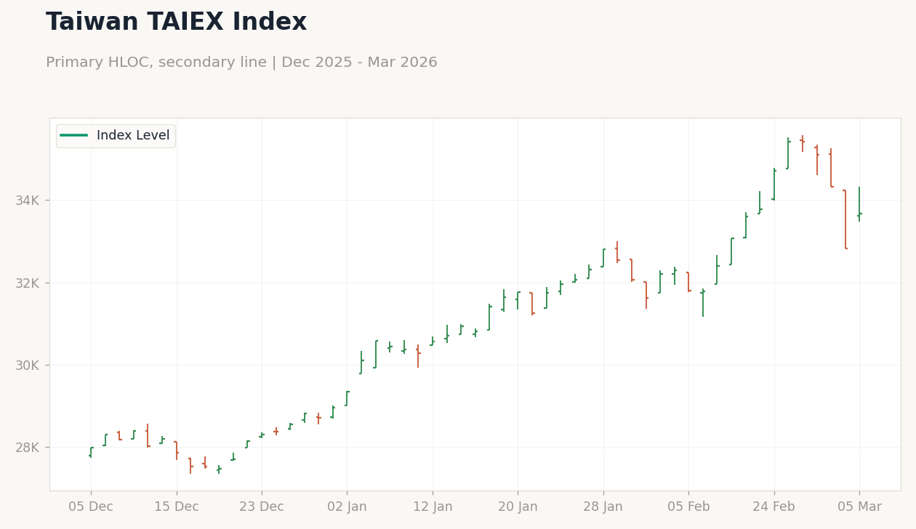
Task: Click the Index Level legend label
Action: click(x=133, y=136)
